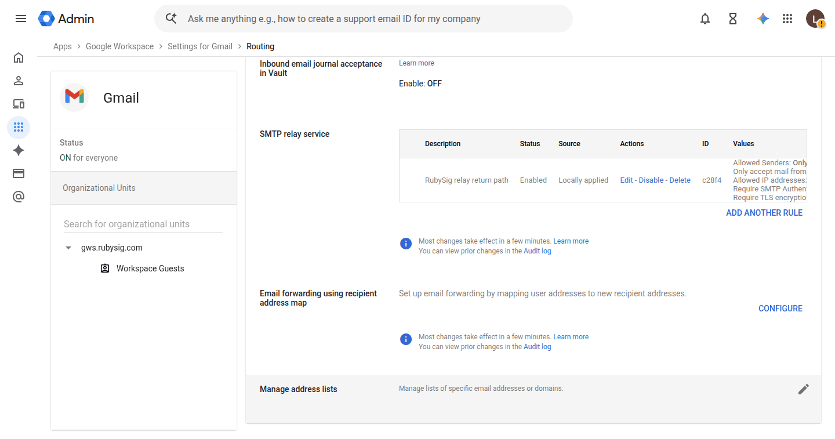This screenshot has height=439, width=835.
Task: Open Generative AI sparkle in the sidebar
Action: (19, 150)
